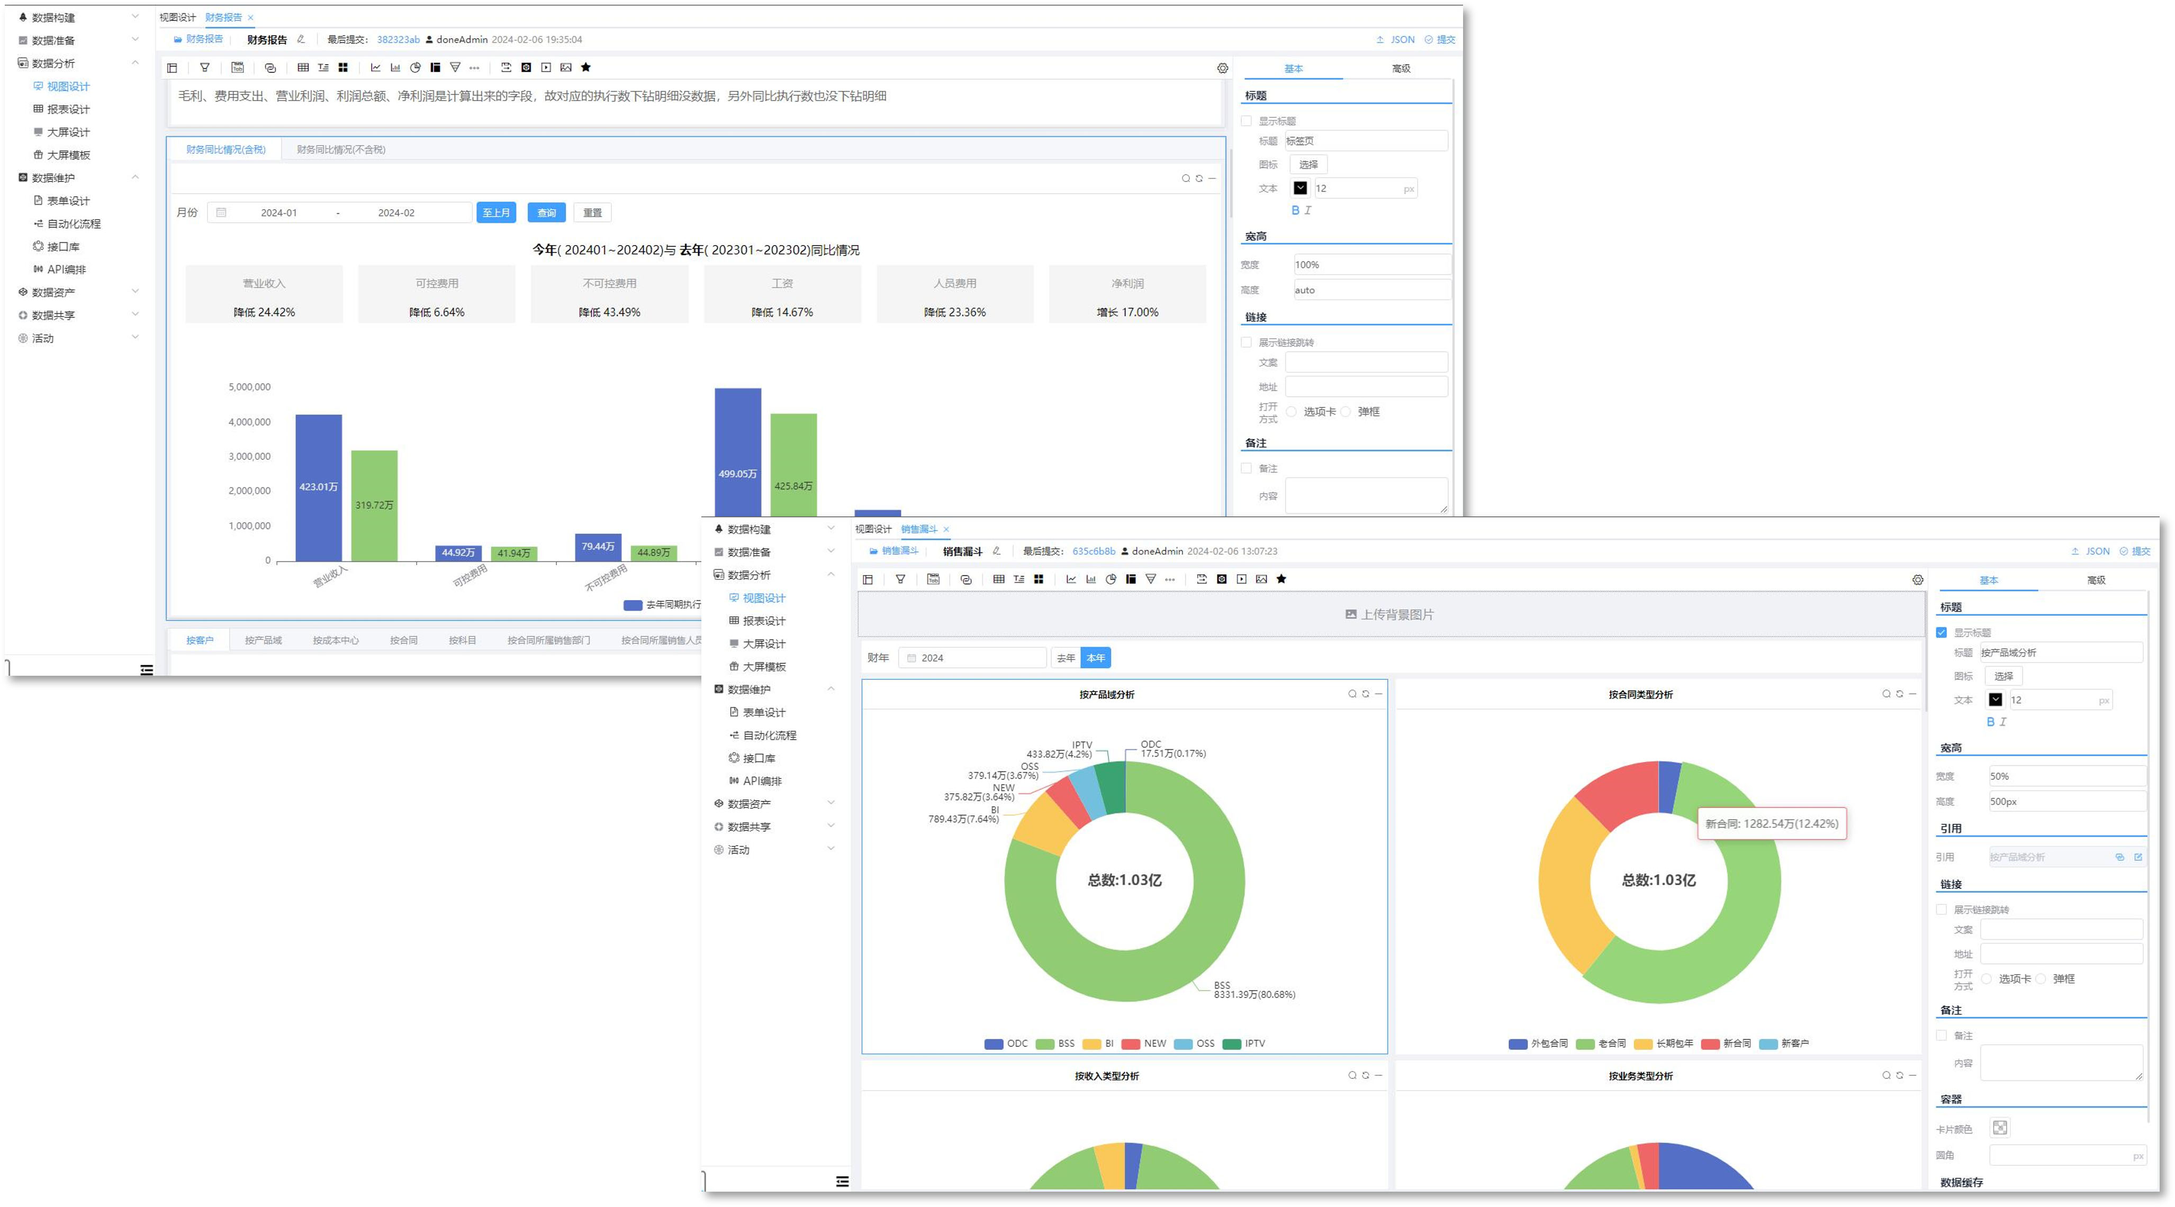Click image icon in 销售漏斗 toolbar
Viewport: 2175px width, 1207px height.
pos(1261,579)
